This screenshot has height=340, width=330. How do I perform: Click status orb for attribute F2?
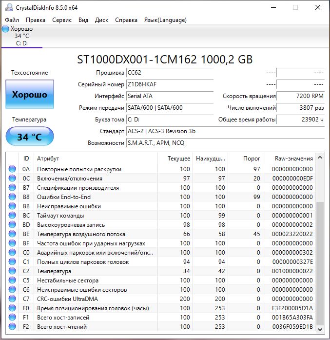pos(12,326)
